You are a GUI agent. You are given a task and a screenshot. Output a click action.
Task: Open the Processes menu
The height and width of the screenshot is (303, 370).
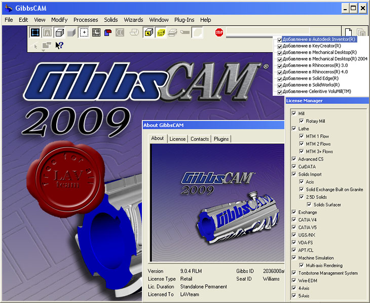tap(86, 20)
